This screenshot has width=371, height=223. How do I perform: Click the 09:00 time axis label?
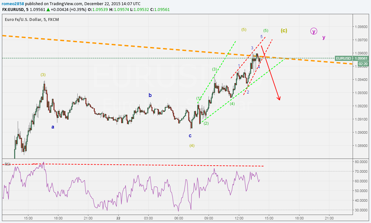[x=209, y=218]
